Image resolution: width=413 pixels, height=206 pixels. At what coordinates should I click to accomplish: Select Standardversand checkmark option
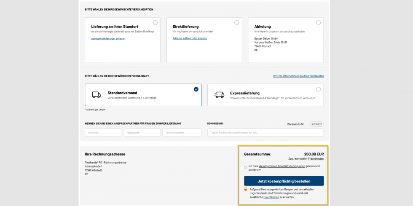[x=196, y=89]
